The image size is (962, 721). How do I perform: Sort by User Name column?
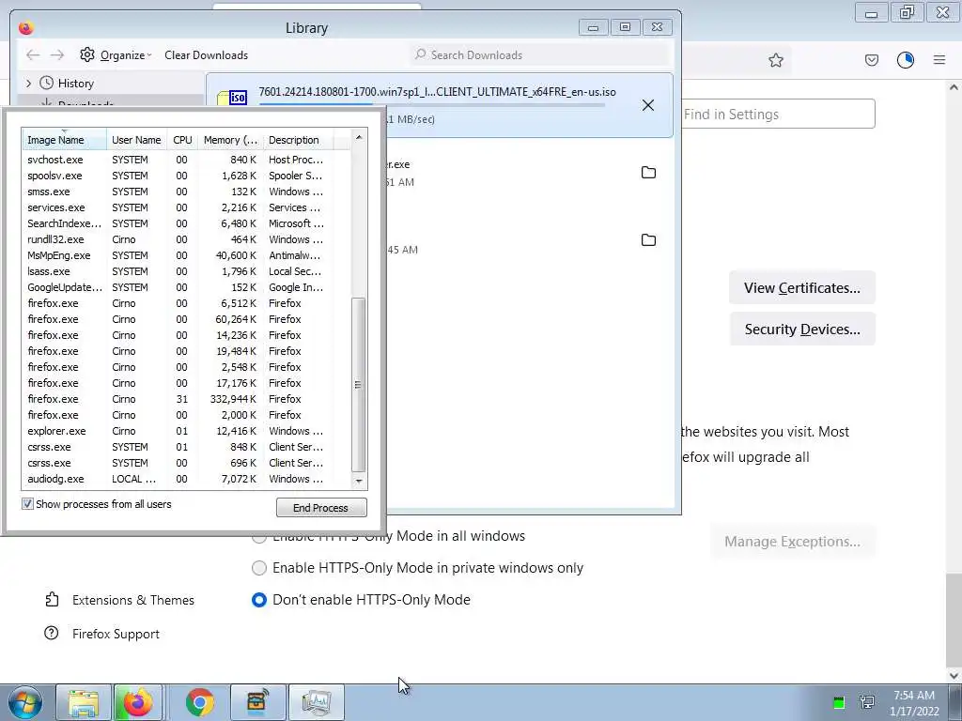click(x=137, y=140)
